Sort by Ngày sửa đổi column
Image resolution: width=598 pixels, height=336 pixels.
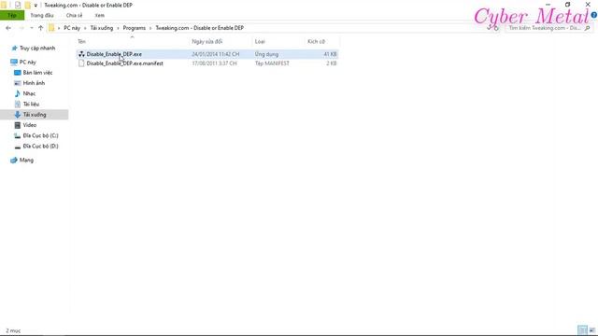click(207, 41)
